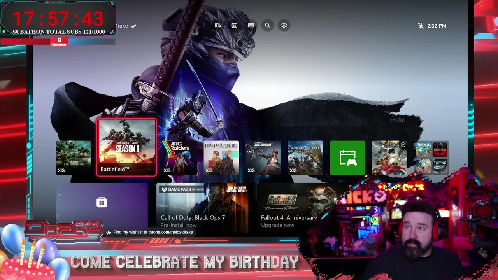This screenshot has width=498, height=280.
Task: Open the green Xbox events calendar tile
Action: [347, 157]
